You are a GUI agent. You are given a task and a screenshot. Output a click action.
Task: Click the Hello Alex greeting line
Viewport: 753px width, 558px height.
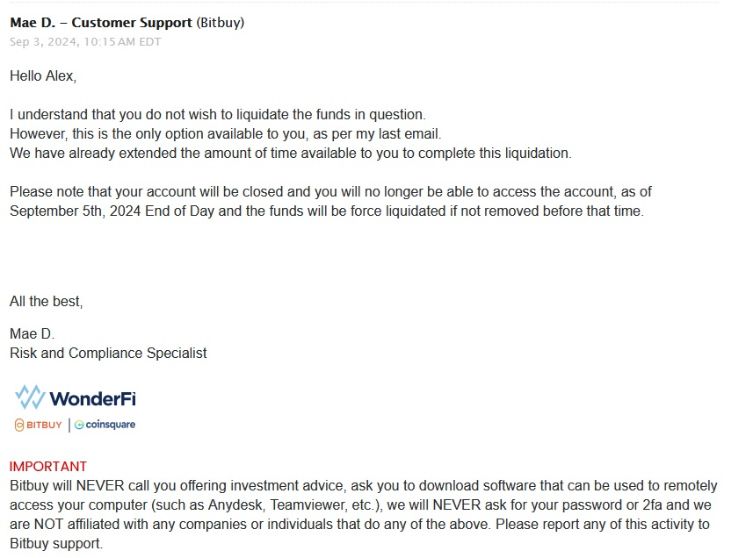(x=43, y=75)
